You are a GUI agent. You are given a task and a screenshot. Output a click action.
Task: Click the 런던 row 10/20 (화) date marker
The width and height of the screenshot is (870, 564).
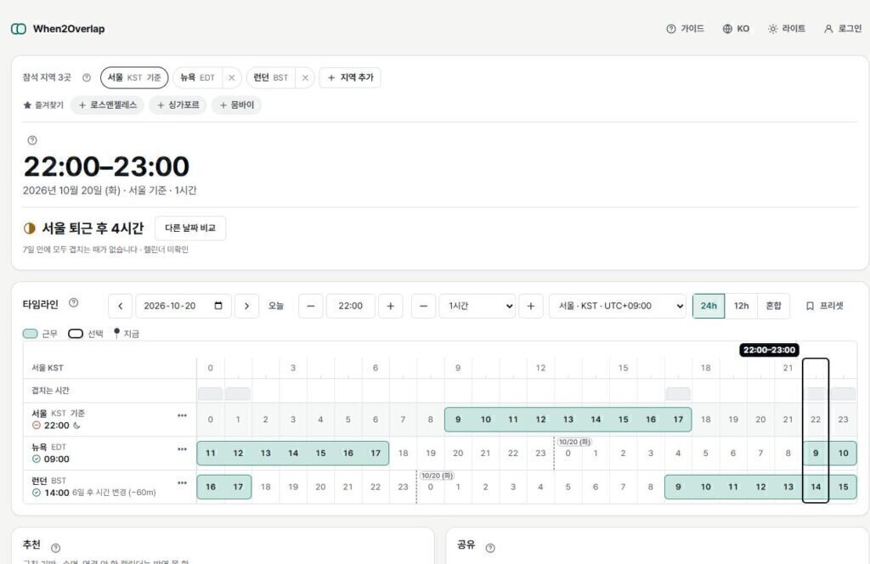pos(438,476)
